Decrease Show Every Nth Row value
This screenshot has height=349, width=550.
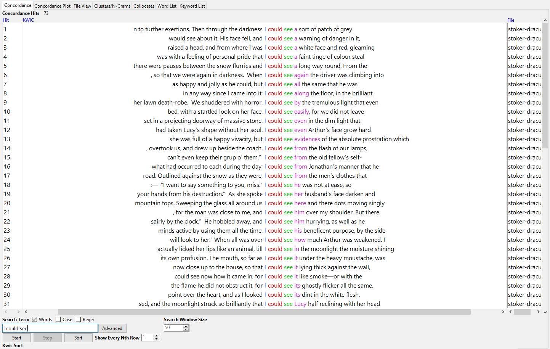tap(156, 339)
